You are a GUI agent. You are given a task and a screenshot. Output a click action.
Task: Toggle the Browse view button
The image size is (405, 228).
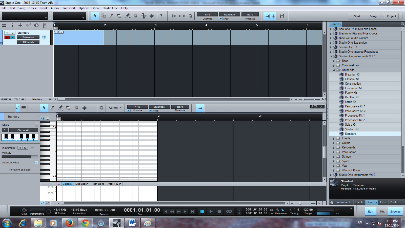point(395,211)
